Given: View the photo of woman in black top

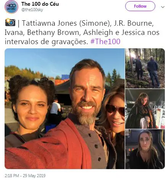Looking at the screenshot, I should pyautogui.click(x=145, y=149).
